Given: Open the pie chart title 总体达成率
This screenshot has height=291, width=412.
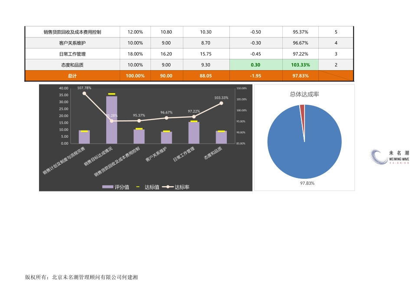Looking at the screenshot, I should pos(304,94).
